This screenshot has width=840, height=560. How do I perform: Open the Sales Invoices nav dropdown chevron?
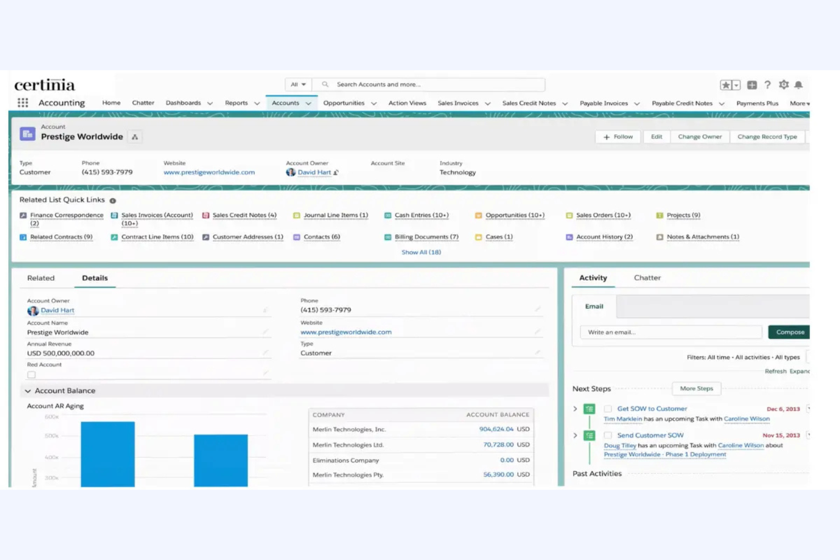[488, 103]
